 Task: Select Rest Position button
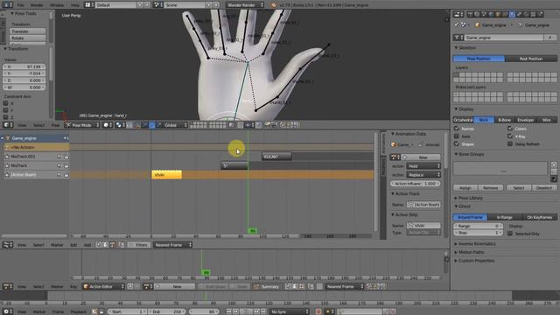[x=531, y=59]
